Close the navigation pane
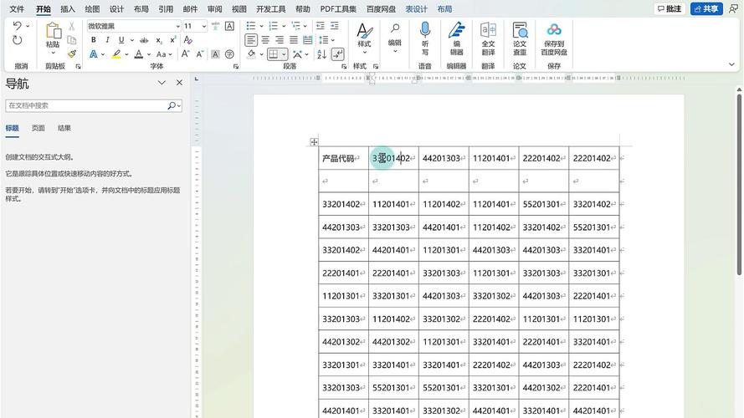This screenshot has height=418, width=744. pyautogui.click(x=179, y=83)
